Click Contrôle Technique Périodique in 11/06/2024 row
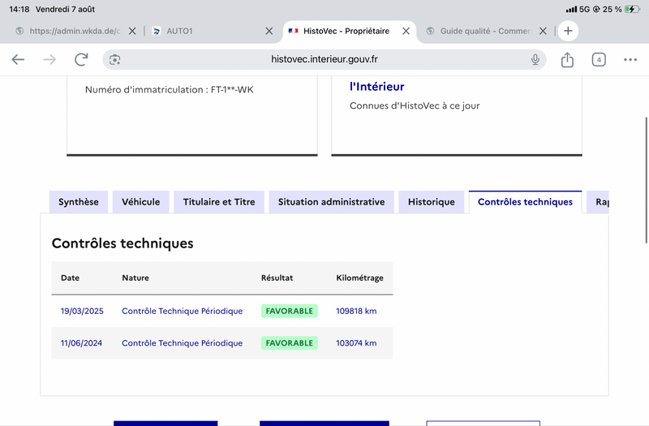The image size is (649, 426). (182, 342)
